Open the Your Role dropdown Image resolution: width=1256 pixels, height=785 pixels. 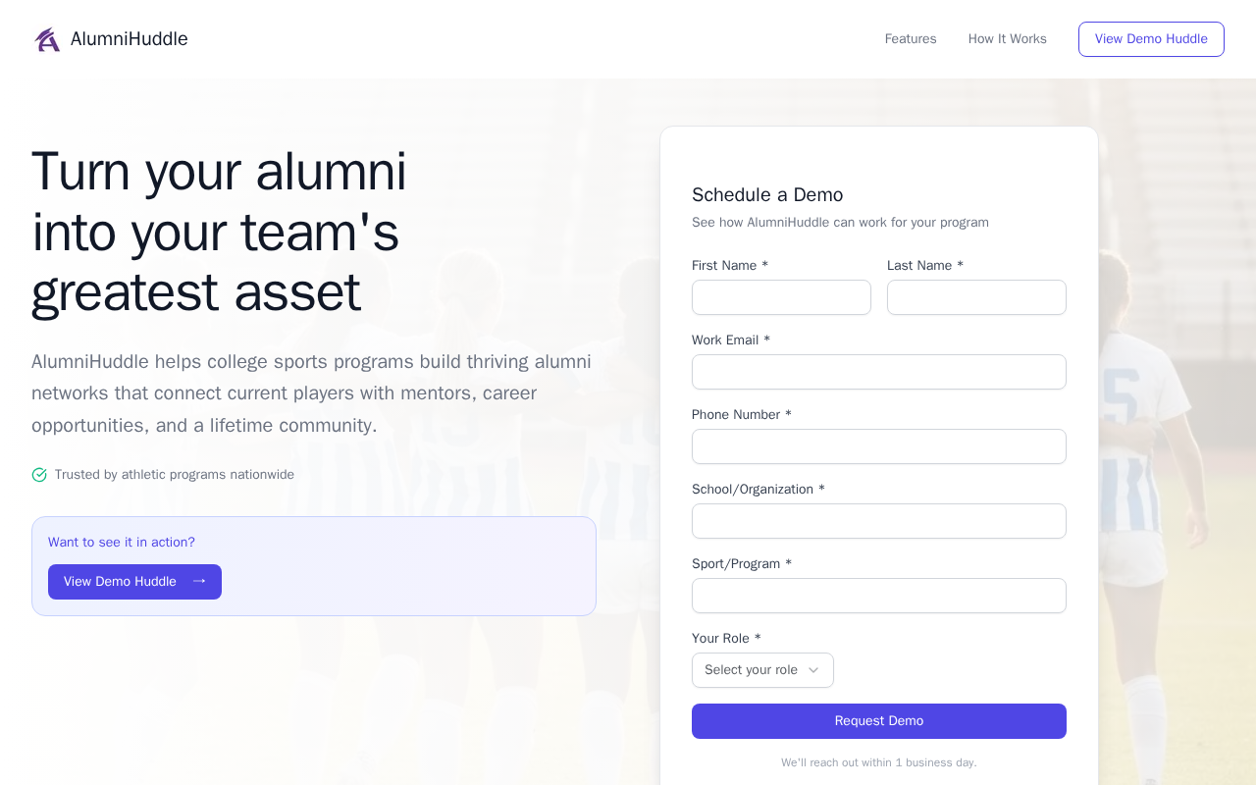pyautogui.click(x=762, y=670)
